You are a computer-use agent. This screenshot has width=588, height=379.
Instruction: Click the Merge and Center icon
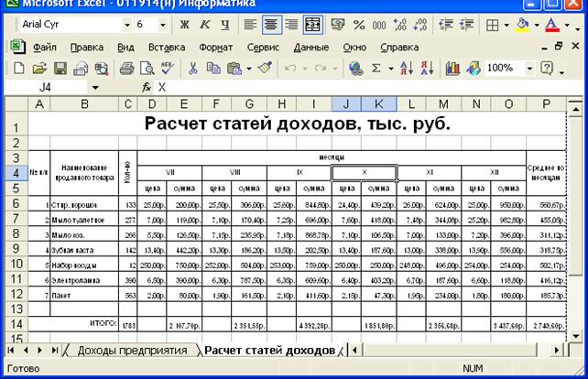point(312,25)
